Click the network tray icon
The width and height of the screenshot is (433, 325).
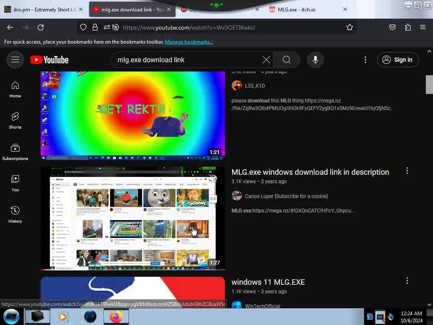[380, 317]
